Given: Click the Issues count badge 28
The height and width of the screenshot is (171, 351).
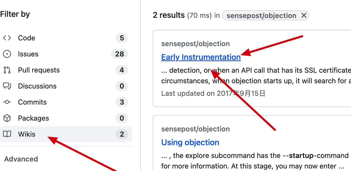Looking at the screenshot, I should 119,54.
